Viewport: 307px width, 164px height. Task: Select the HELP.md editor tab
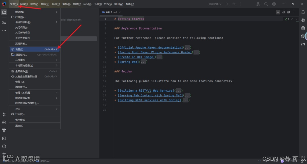click(111, 12)
